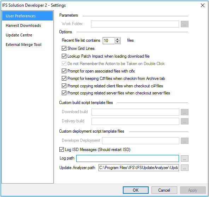Toggle Lookup Patch Impact checkbox
Viewport: 209px width, 197px height.
pyautogui.click(x=64, y=56)
